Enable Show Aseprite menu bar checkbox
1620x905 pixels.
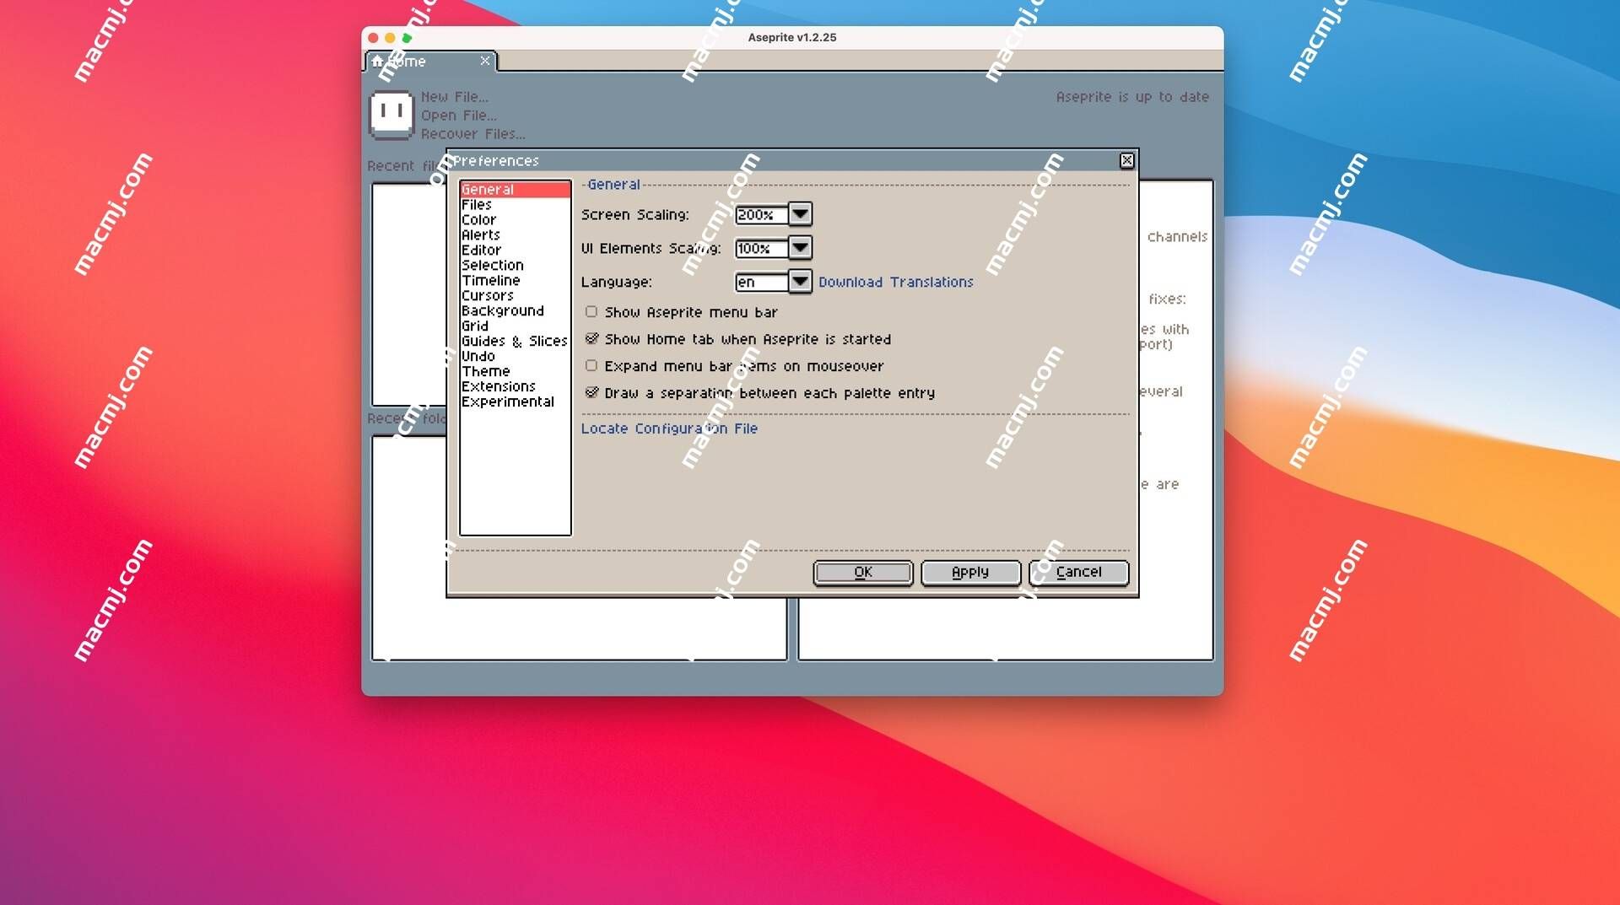591,312
